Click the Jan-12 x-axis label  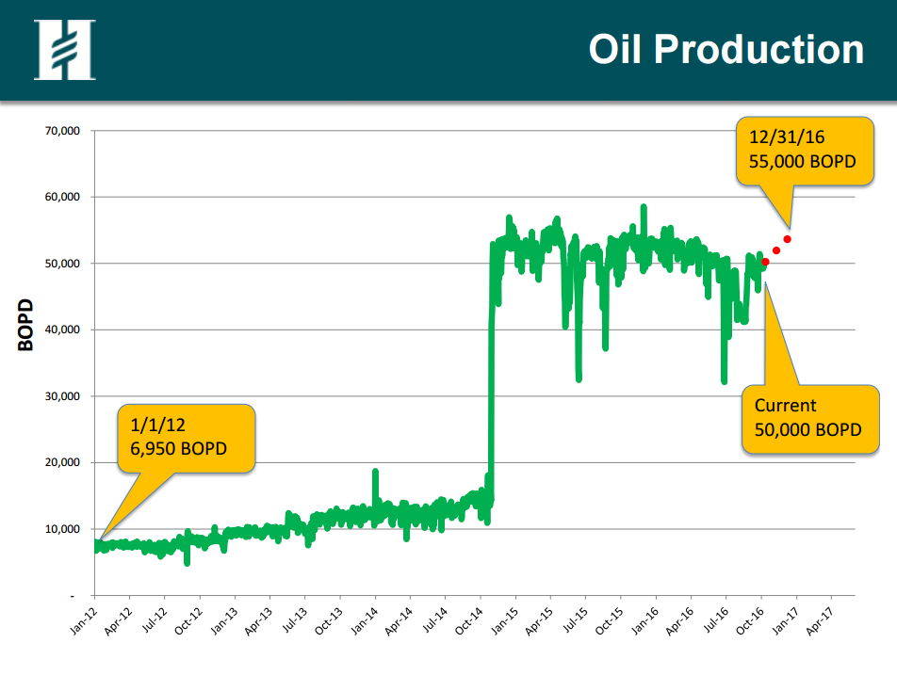coord(84,621)
